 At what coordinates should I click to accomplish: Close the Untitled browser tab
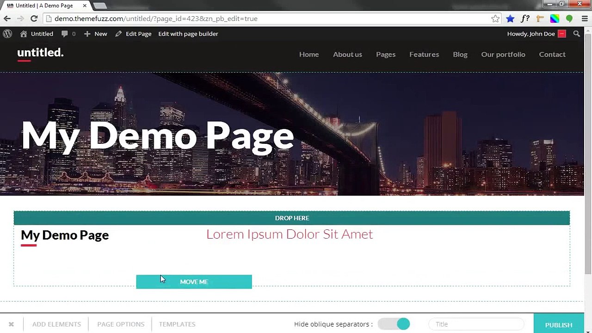pos(85,6)
